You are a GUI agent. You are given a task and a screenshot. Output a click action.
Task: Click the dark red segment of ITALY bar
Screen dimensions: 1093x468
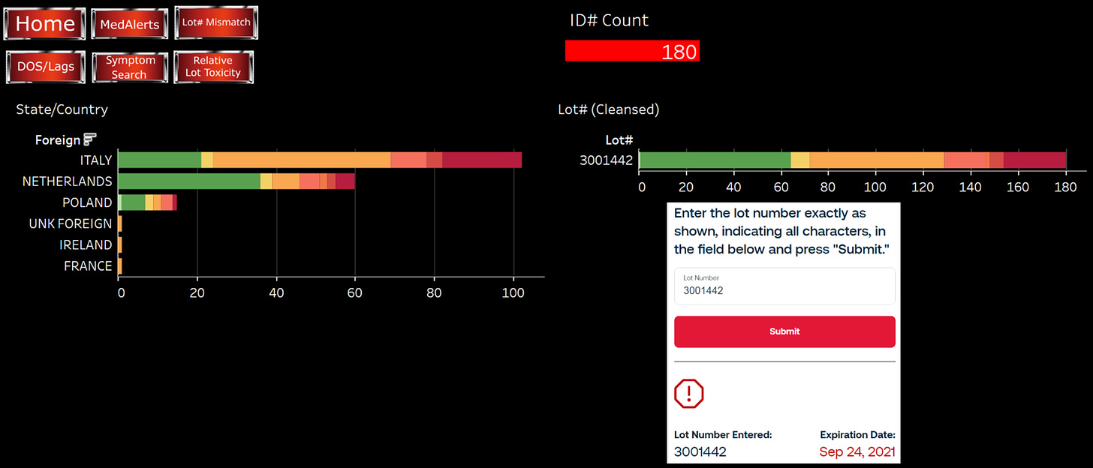tap(482, 160)
